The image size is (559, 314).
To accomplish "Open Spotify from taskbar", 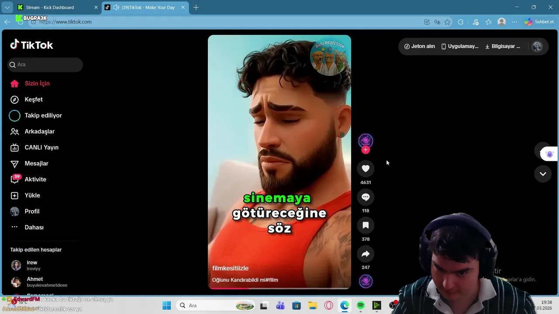I will tap(361, 305).
